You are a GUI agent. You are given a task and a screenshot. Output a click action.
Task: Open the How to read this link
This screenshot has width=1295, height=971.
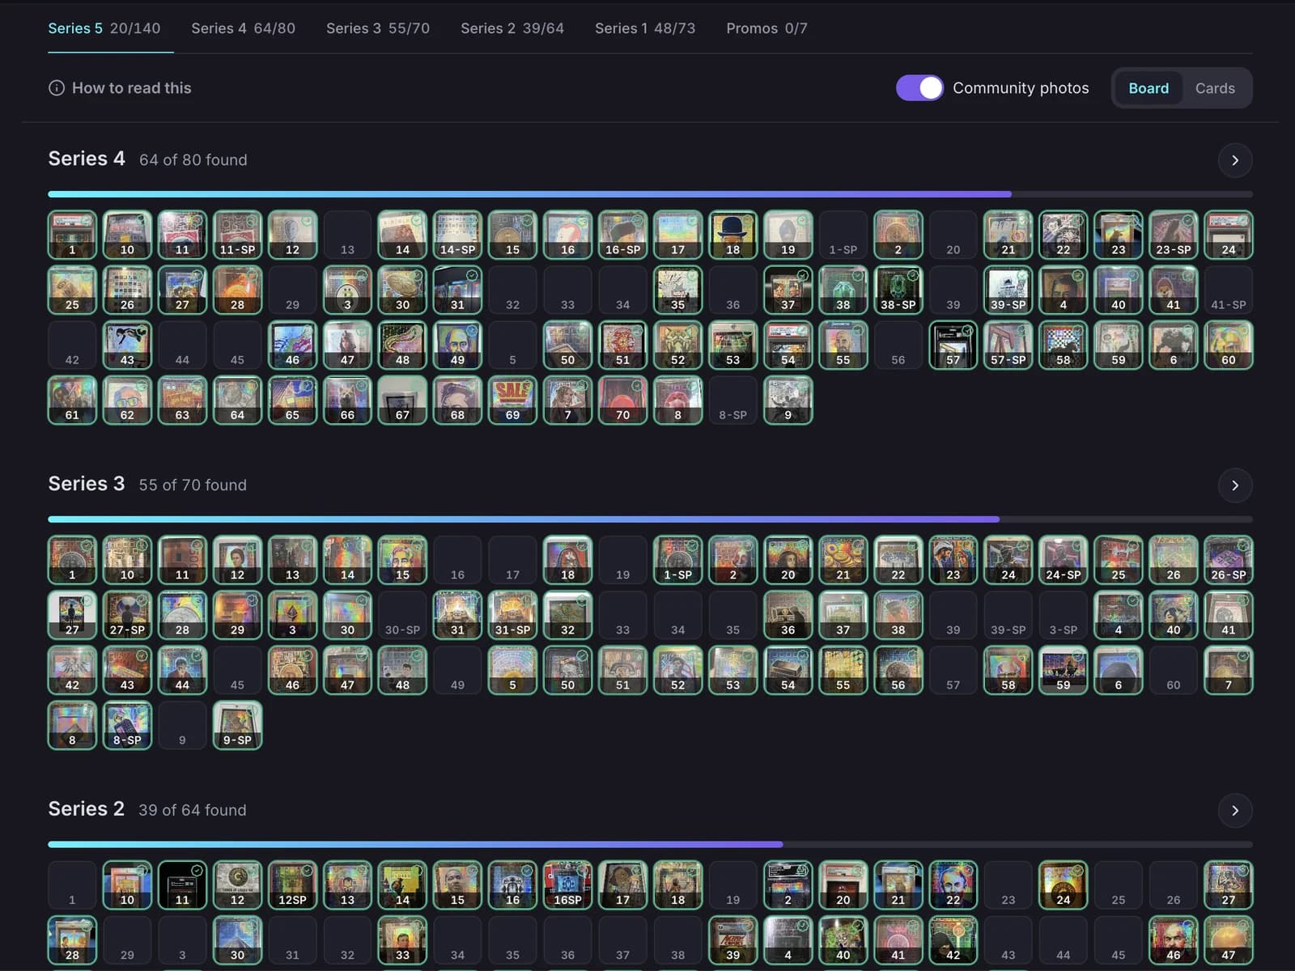(120, 88)
